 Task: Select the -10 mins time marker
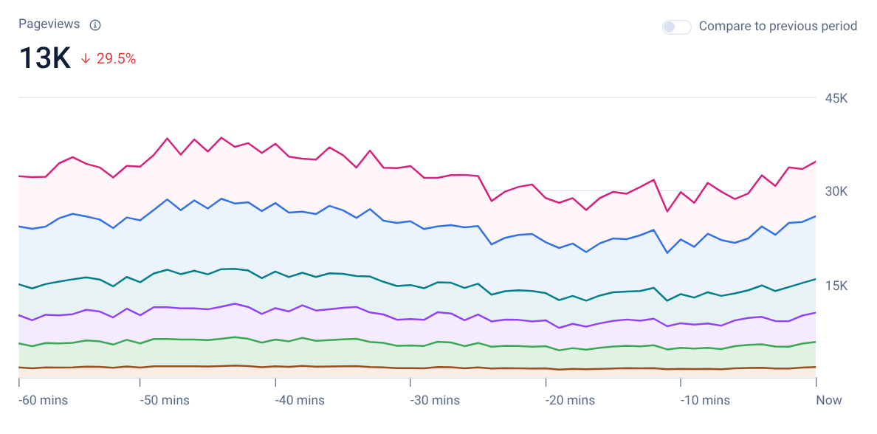[x=705, y=401]
